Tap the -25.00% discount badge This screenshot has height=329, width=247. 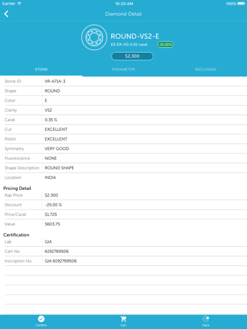(165, 45)
